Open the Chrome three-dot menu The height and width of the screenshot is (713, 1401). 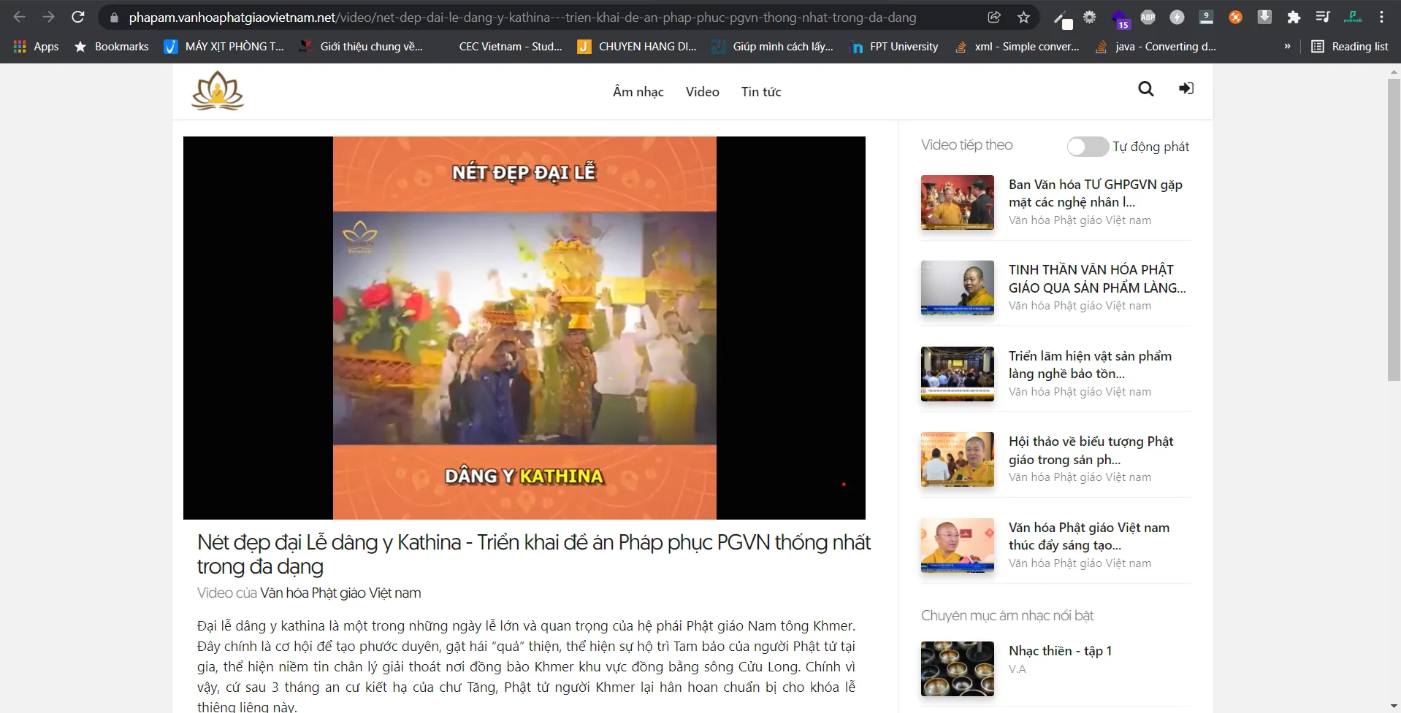point(1381,17)
